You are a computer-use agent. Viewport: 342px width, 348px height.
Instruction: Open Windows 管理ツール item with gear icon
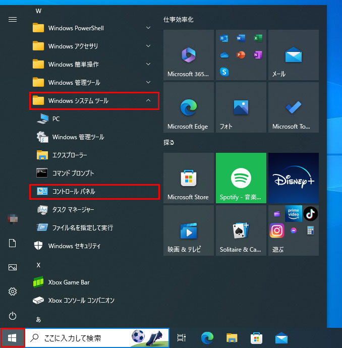pos(94,137)
